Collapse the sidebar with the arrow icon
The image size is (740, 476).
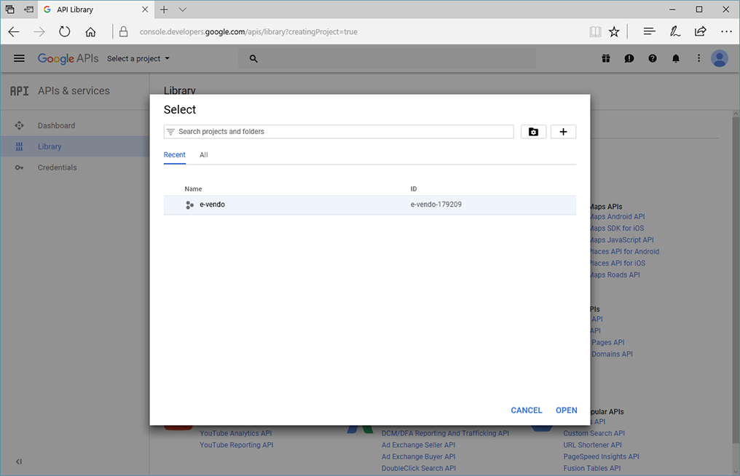pyautogui.click(x=19, y=461)
